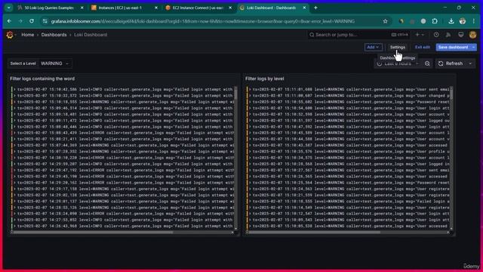The image size is (483, 272).
Task: Open Chrome three-dot menu
Action: tap(474, 21)
